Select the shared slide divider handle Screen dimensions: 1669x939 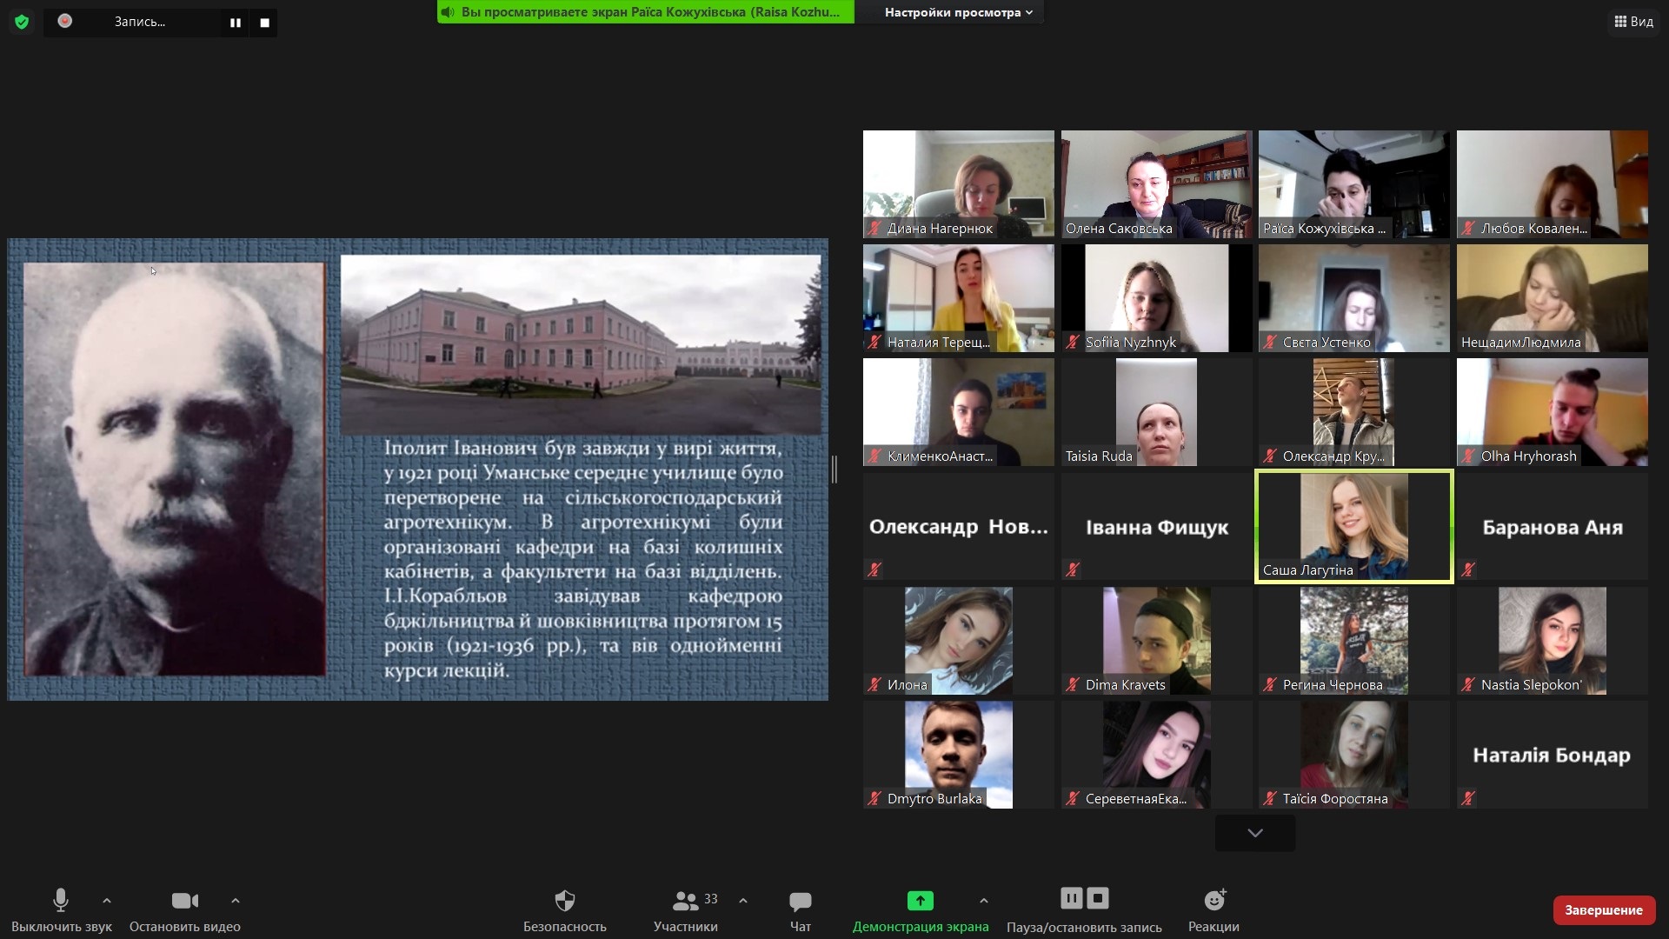point(834,469)
